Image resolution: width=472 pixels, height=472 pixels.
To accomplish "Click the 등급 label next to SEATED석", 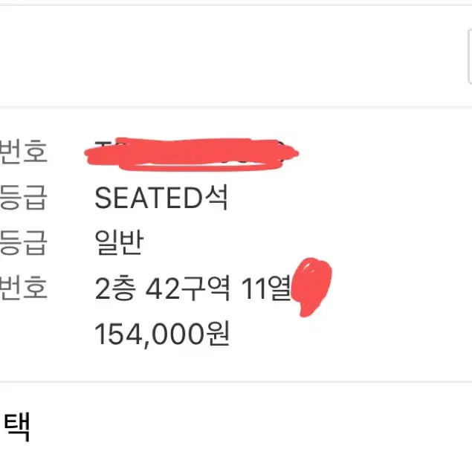I will click(24, 198).
